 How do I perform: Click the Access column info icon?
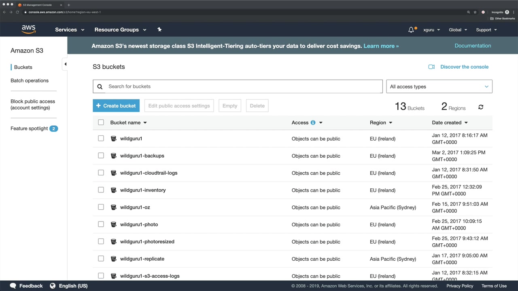tap(313, 122)
